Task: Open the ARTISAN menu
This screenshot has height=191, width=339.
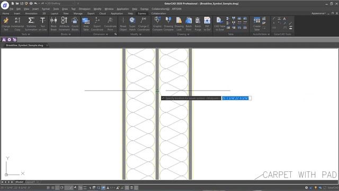Action: (176, 9)
